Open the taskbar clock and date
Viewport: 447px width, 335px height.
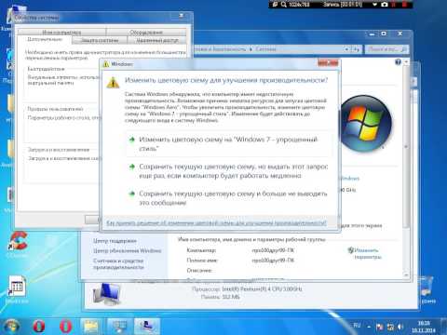point(424,327)
